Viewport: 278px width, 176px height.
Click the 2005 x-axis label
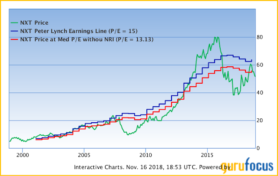click(84, 155)
